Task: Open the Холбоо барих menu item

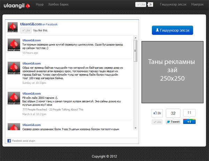Action: tap(59, 5)
